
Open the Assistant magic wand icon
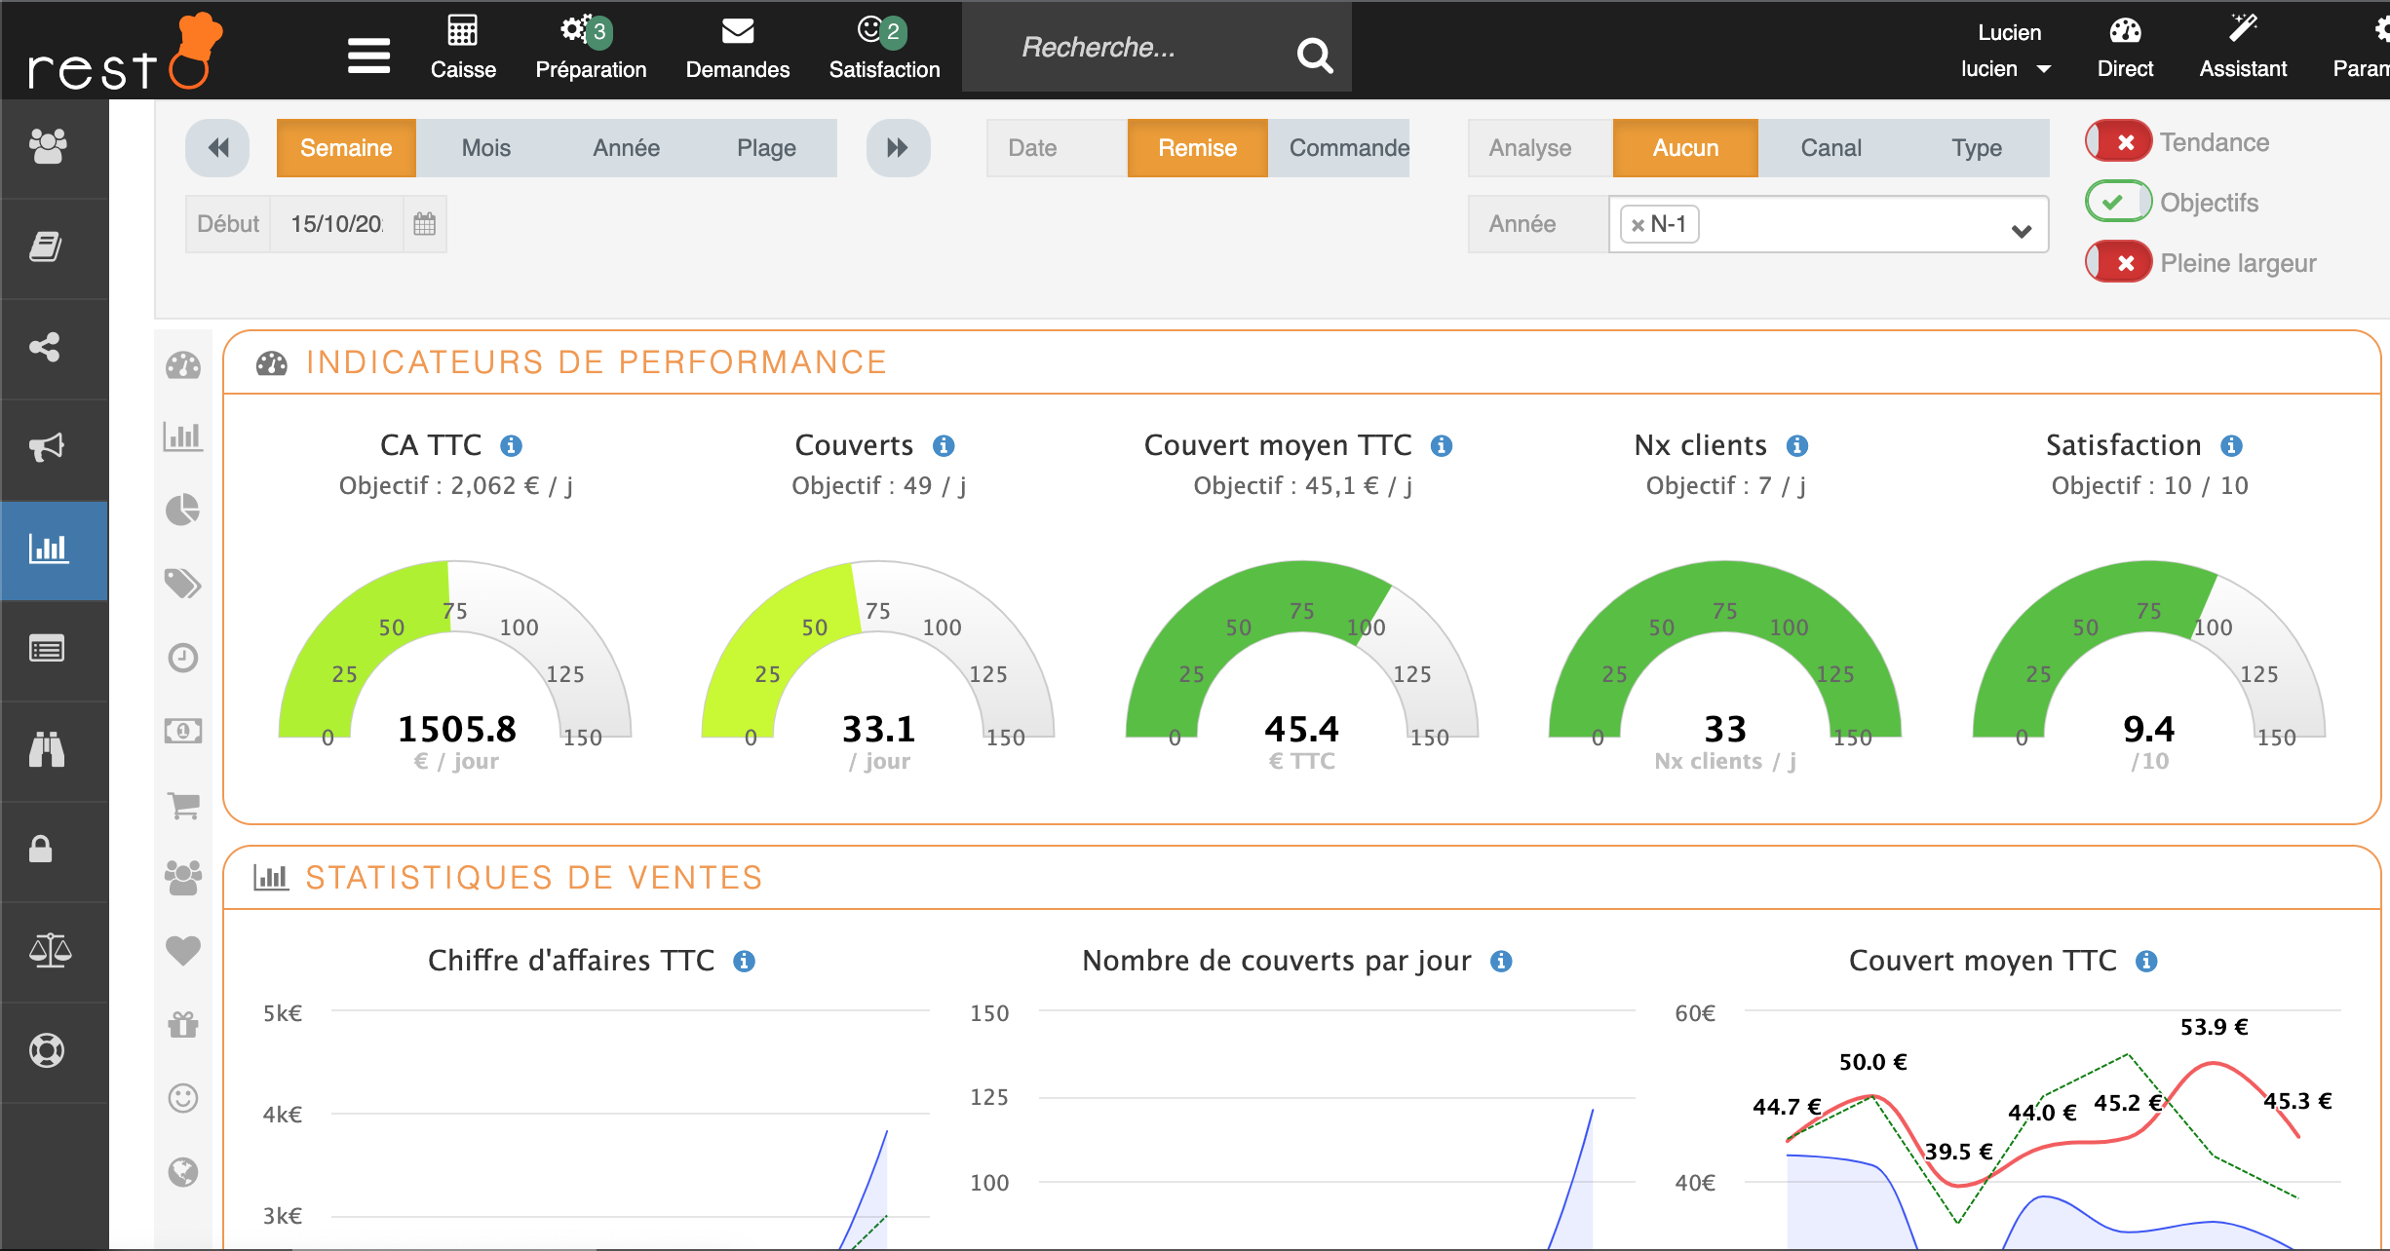tap(2242, 29)
